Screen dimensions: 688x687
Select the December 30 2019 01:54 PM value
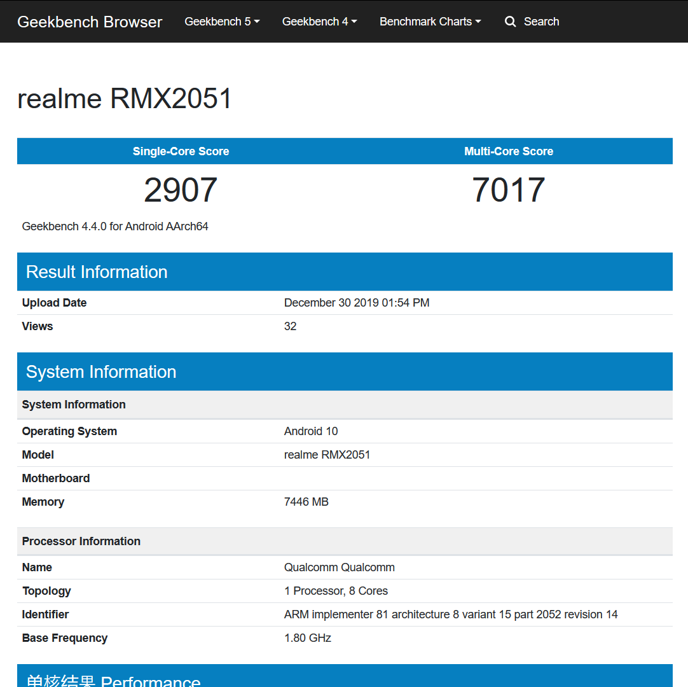[x=357, y=302]
